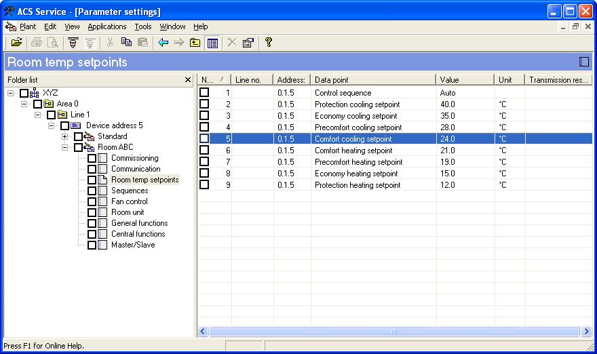Image resolution: width=597 pixels, height=354 pixels.
Task: Open the Window menu
Action: (x=172, y=26)
